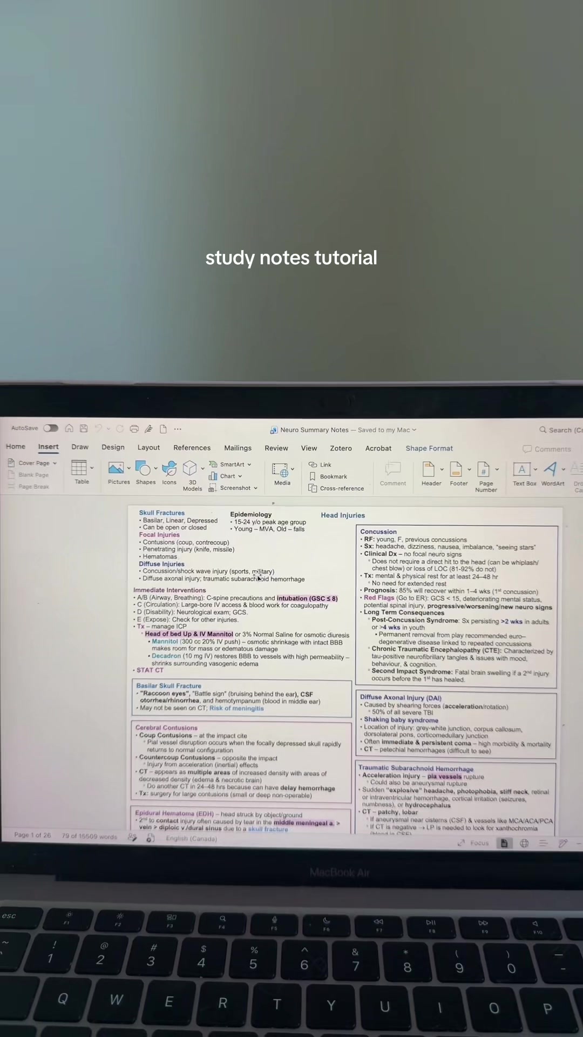
Task: Click the Cross-reference button
Action: (x=336, y=488)
